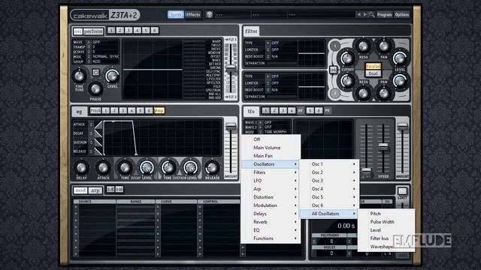Go to previous program arrow
Image resolution: width=481 pixels, height=270 pixels.
point(358,14)
